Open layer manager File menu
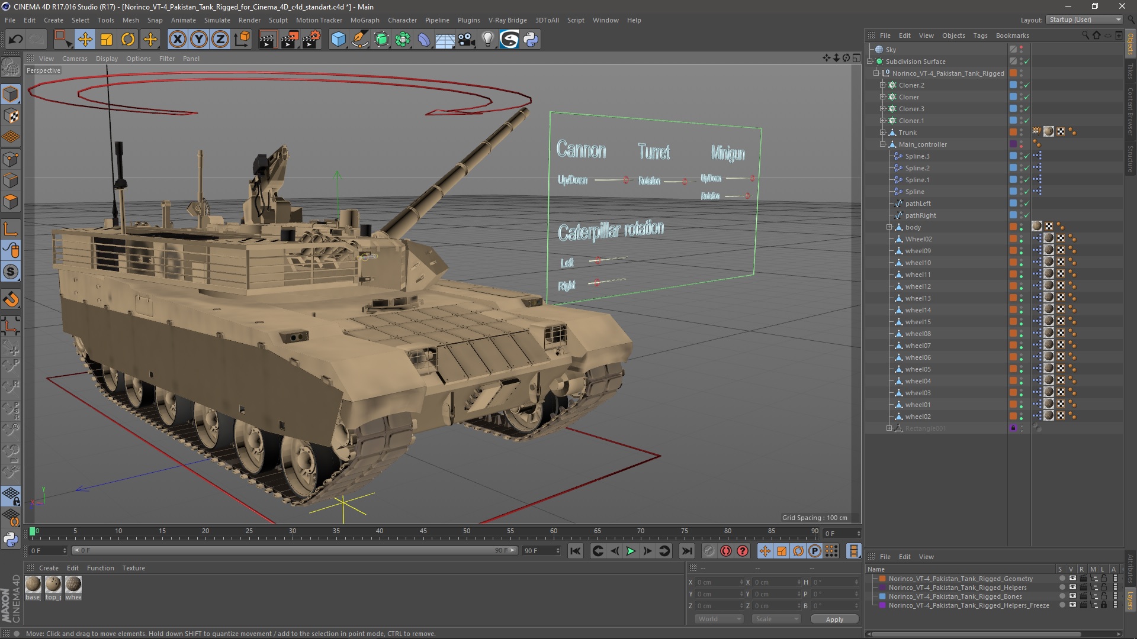Screen dimensions: 1137x639 [885, 557]
